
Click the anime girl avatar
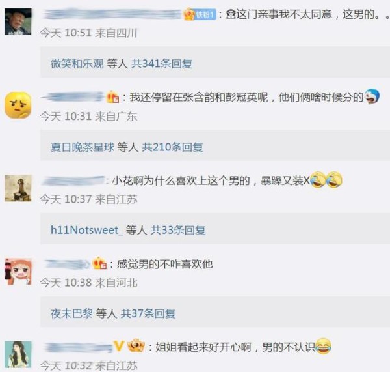18,272
